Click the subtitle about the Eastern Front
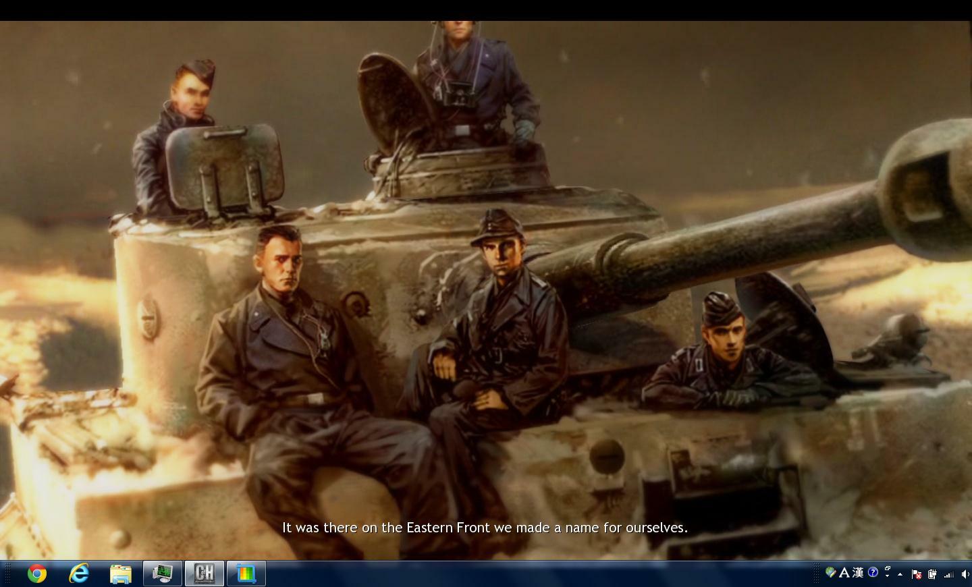Image resolution: width=972 pixels, height=587 pixels. click(x=485, y=528)
